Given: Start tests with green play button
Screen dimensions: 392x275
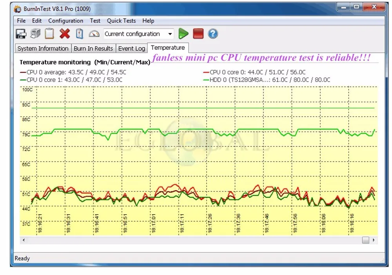Looking at the screenshot, I should [183, 33].
